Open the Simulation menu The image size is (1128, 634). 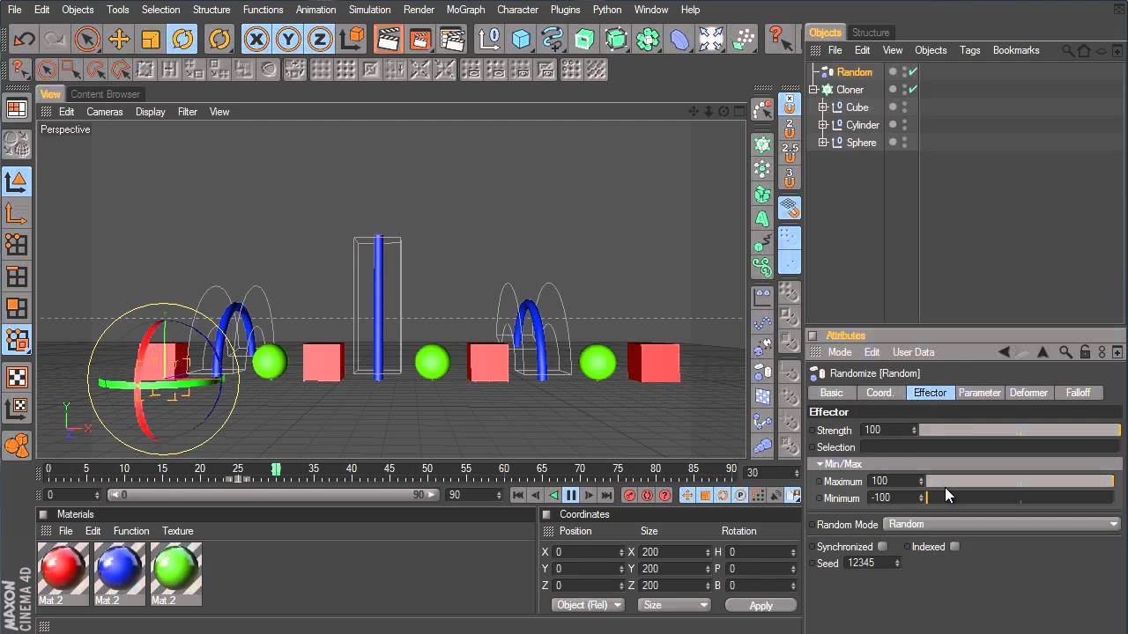(x=369, y=10)
